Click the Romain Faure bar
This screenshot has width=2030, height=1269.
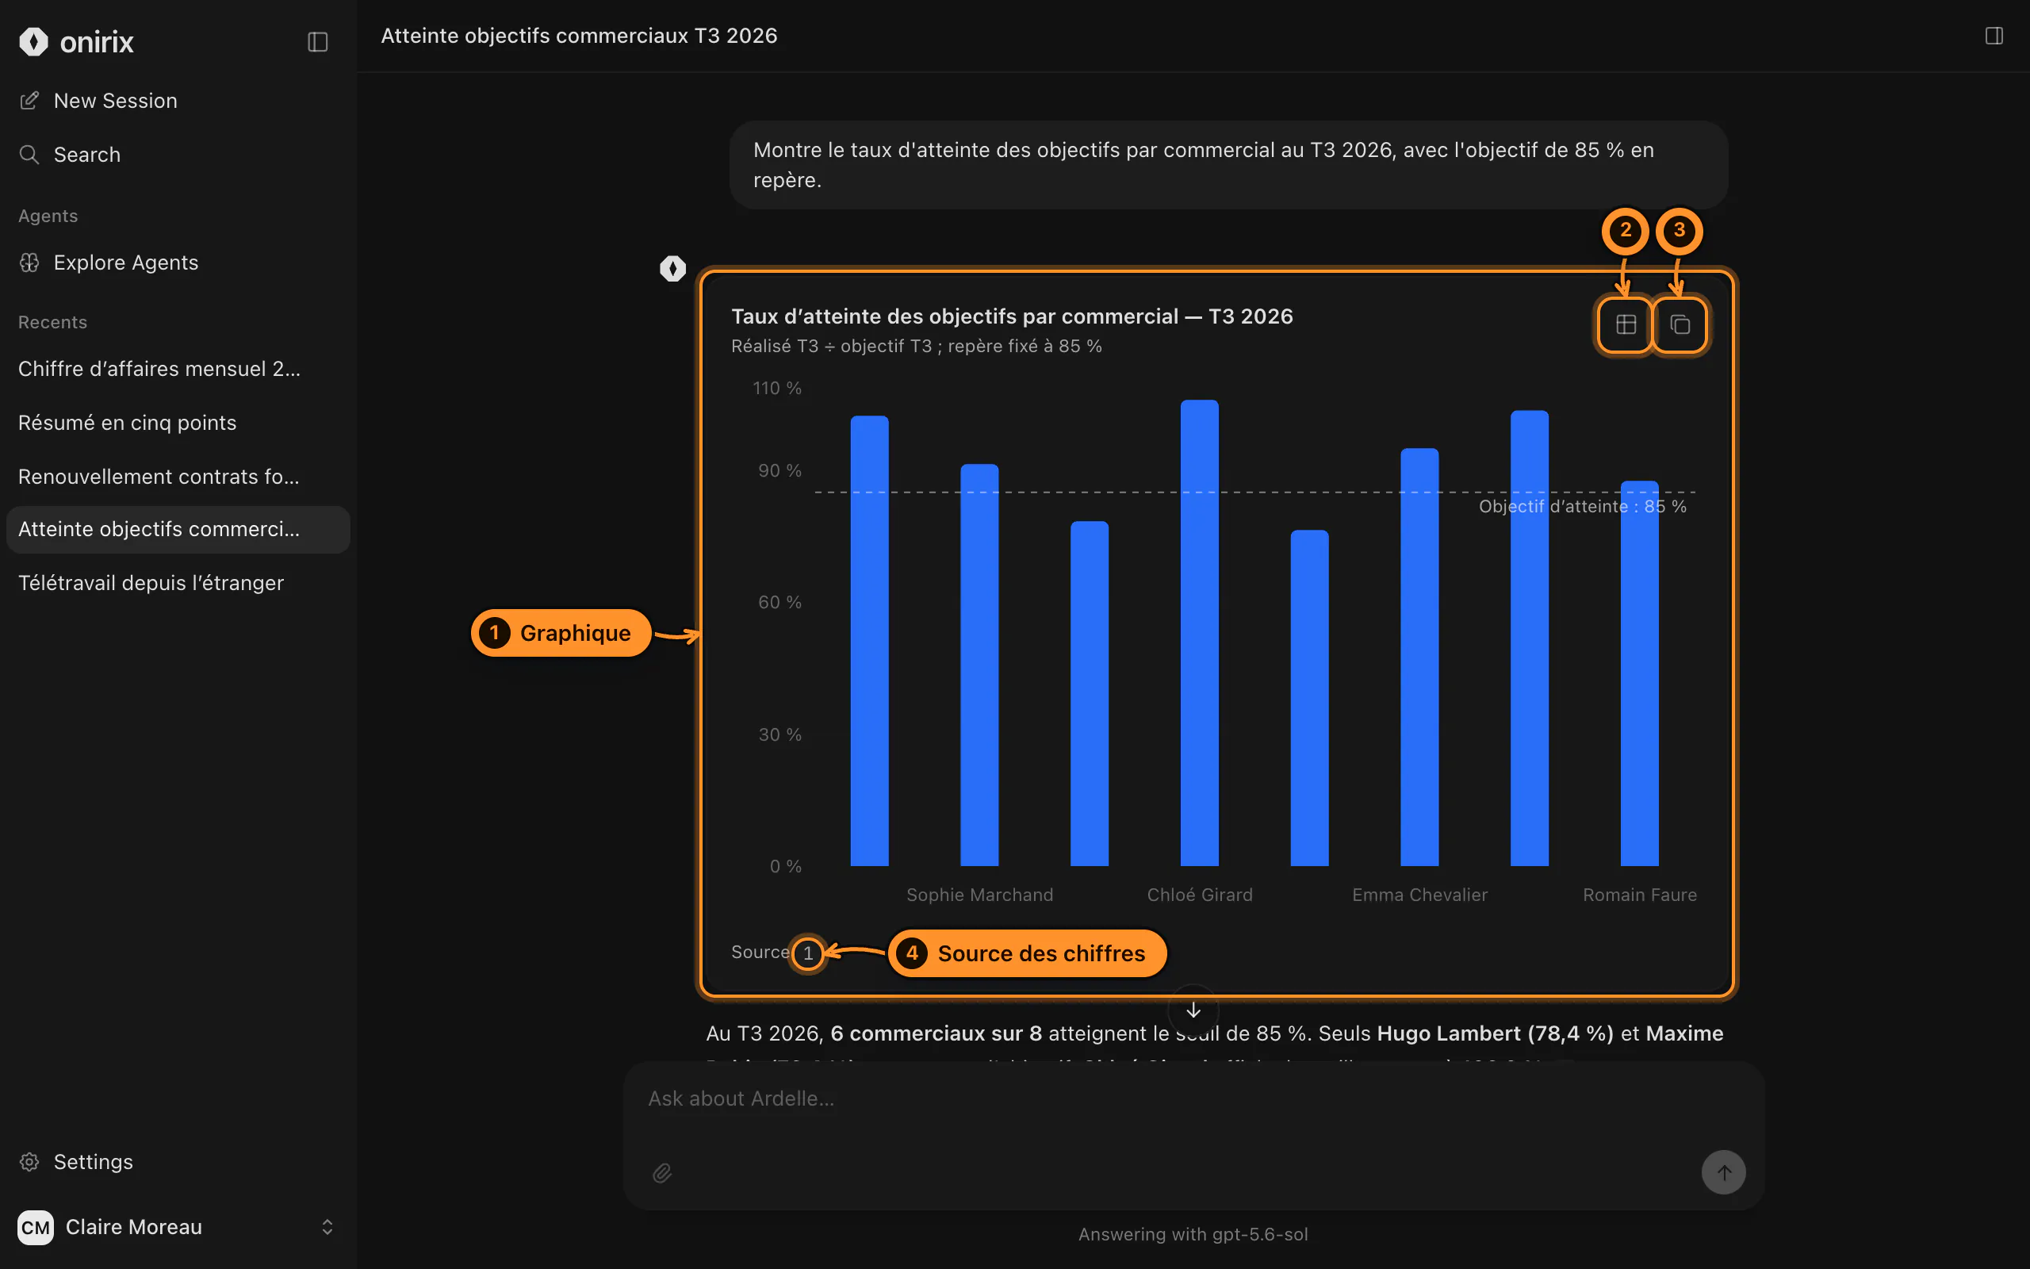pos(1639,673)
